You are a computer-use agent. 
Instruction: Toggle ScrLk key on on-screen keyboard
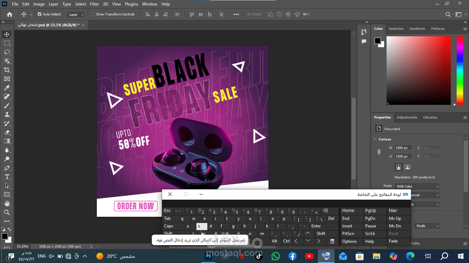tap(375, 234)
